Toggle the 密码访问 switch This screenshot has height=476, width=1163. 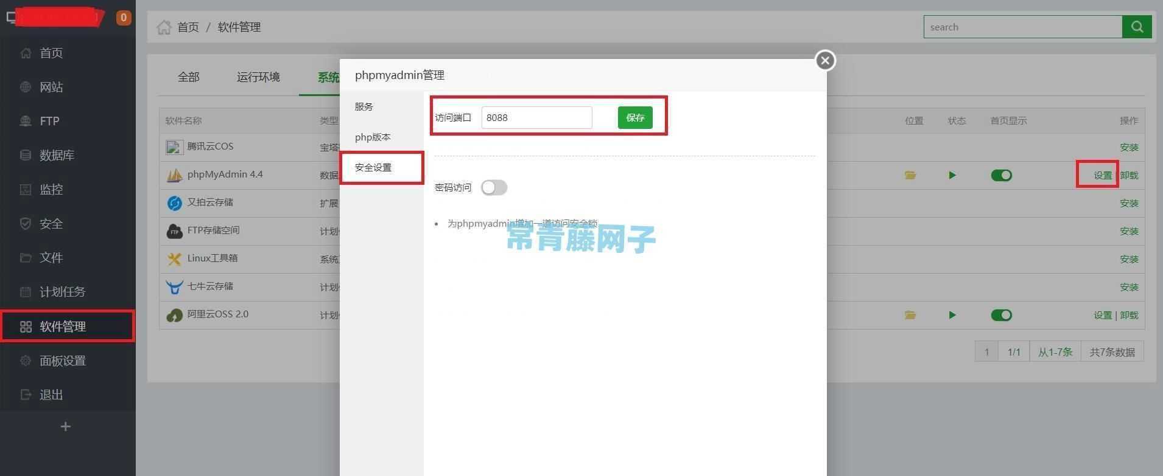click(x=494, y=187)
